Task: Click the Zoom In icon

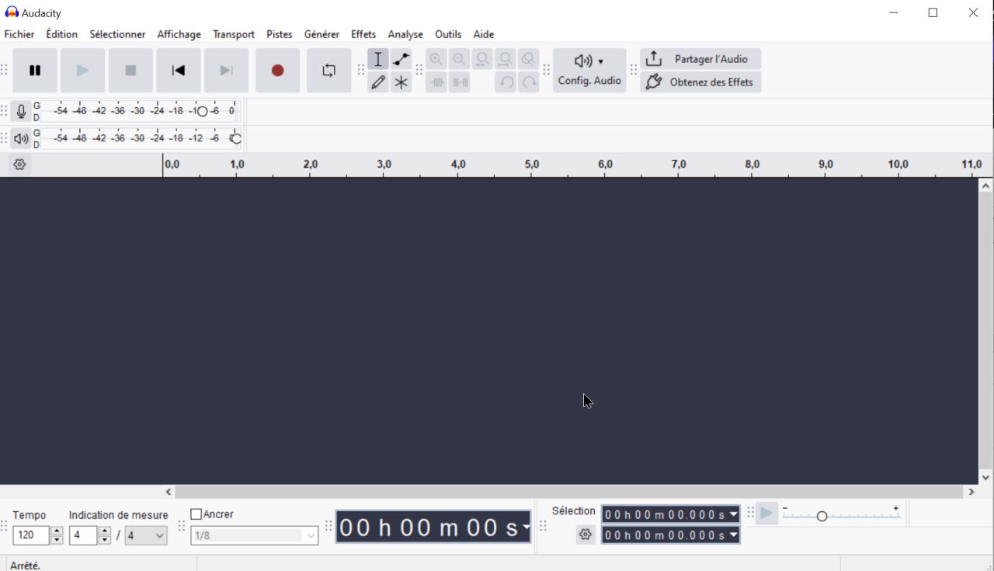Action: (x=436, y=58)
